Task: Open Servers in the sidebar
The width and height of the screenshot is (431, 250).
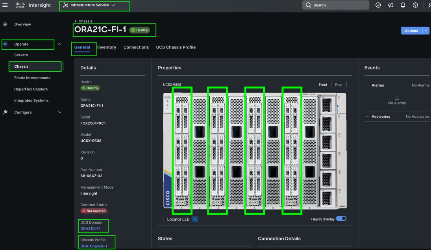Action: click(21, 55)
